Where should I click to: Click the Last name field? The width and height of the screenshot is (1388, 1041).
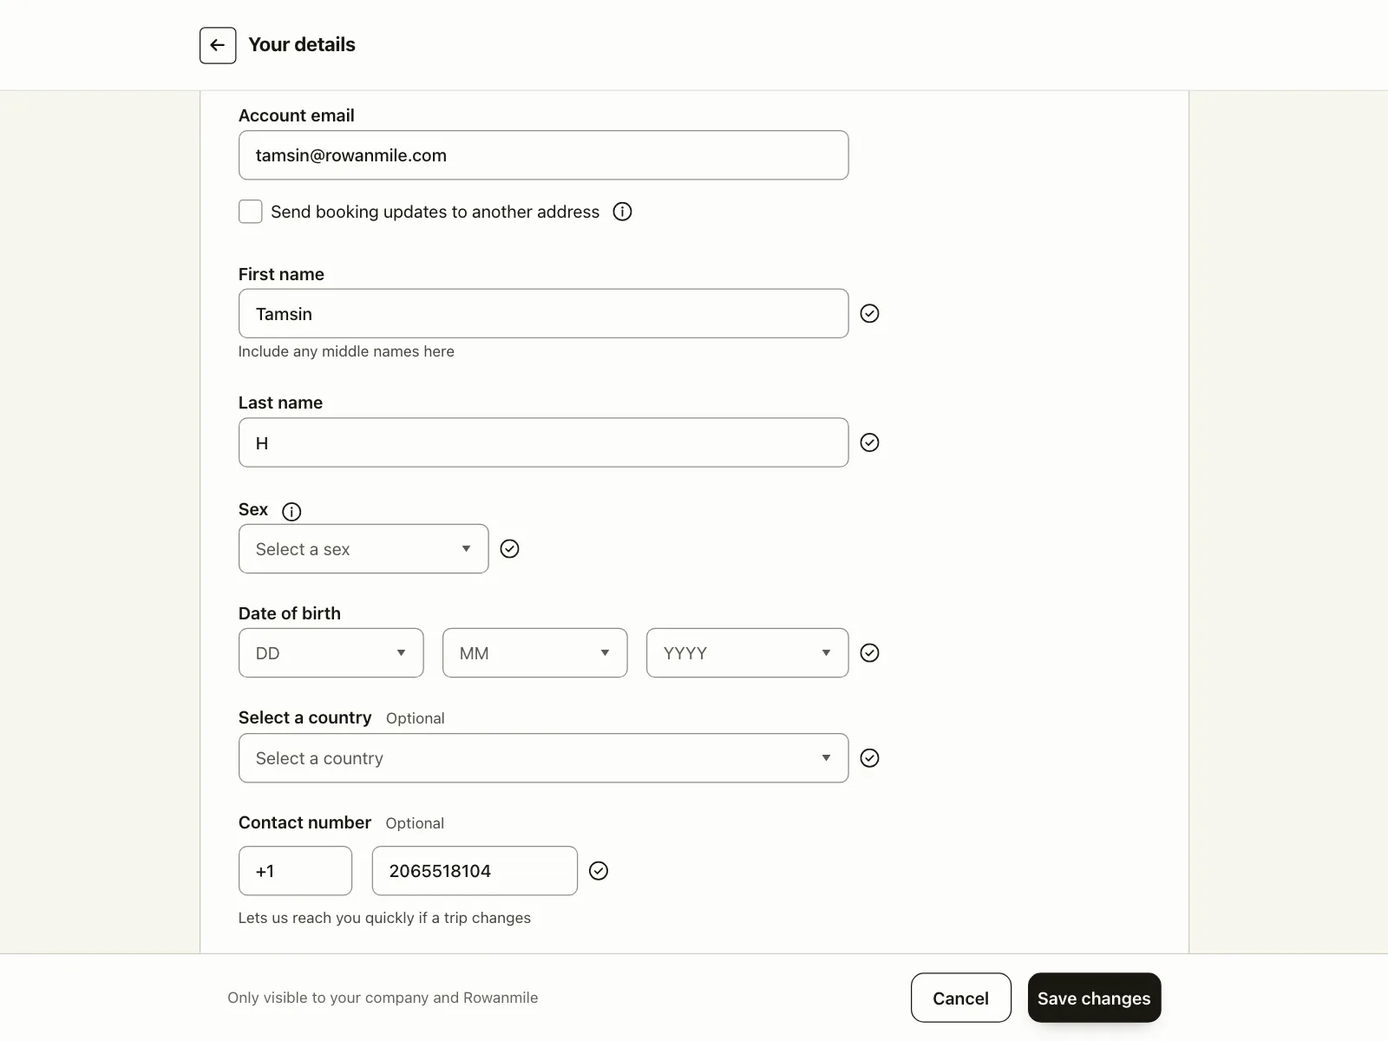[544, 442]
